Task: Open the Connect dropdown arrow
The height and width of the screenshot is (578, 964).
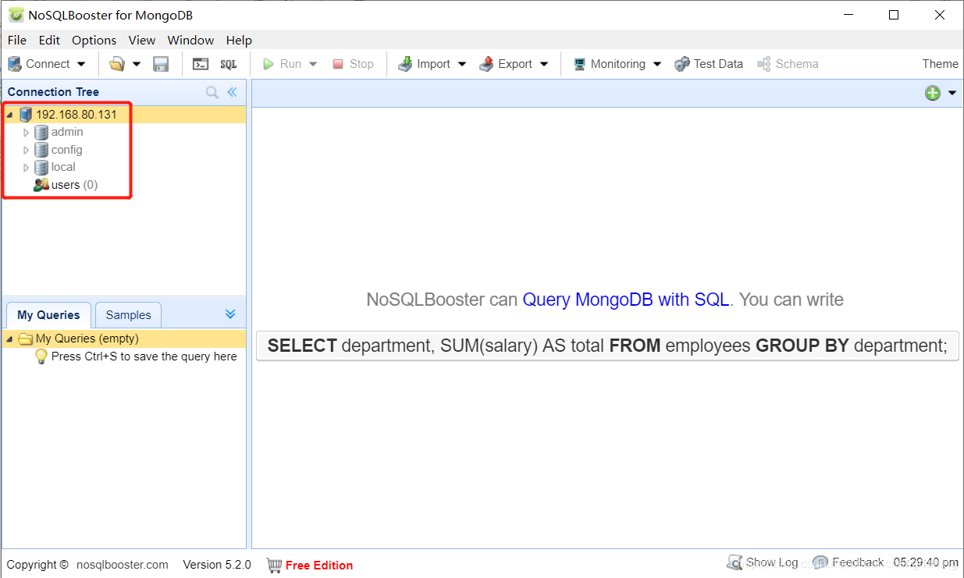Action: coord(82,64)
